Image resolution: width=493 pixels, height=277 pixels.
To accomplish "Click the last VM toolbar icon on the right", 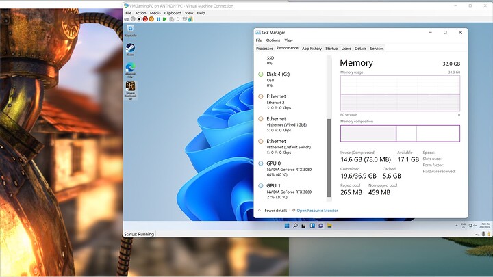I will point(190,19).
